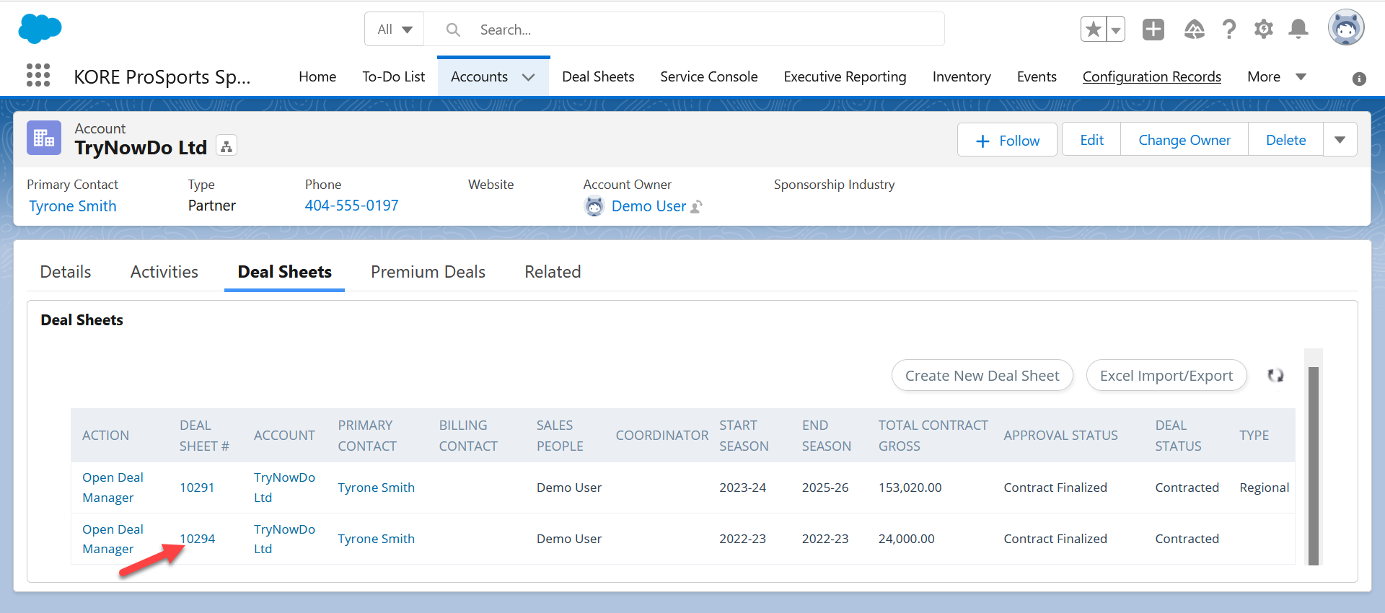This screenshot has height=613, width=1385.
Task: Open TryNowDo Ltd account in the 10291 row
Action: [x=284, y=488]
